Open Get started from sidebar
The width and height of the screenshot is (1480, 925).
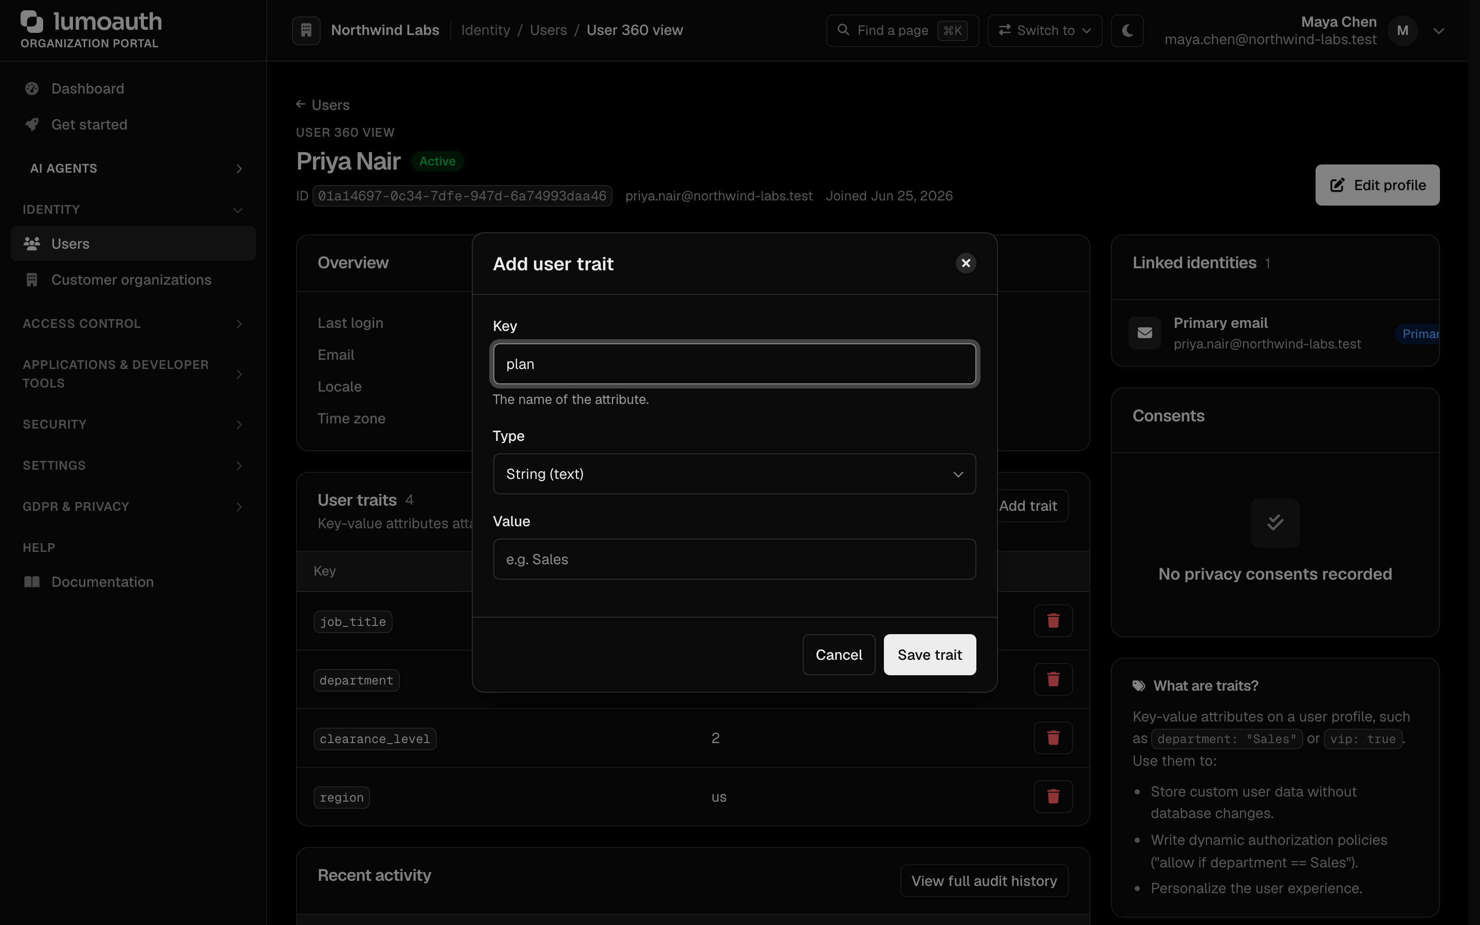tap(133, 125)
